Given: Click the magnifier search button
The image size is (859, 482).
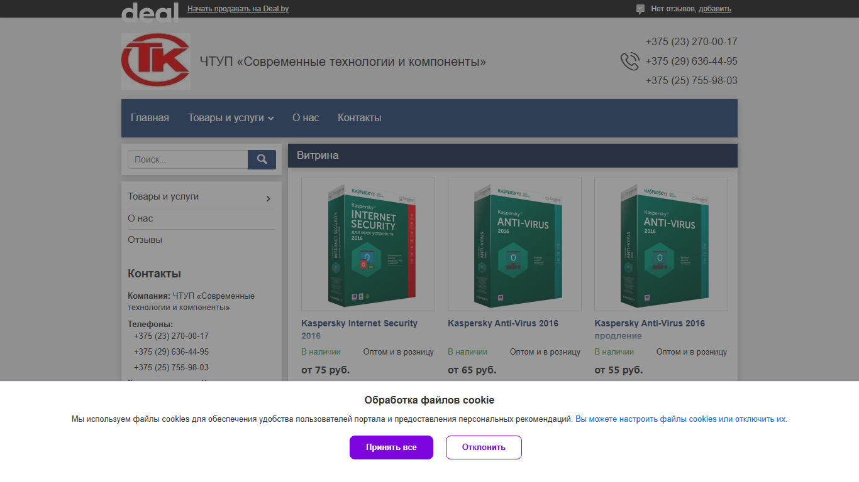Looking at the screenshot, I should [x=262, y=159].
